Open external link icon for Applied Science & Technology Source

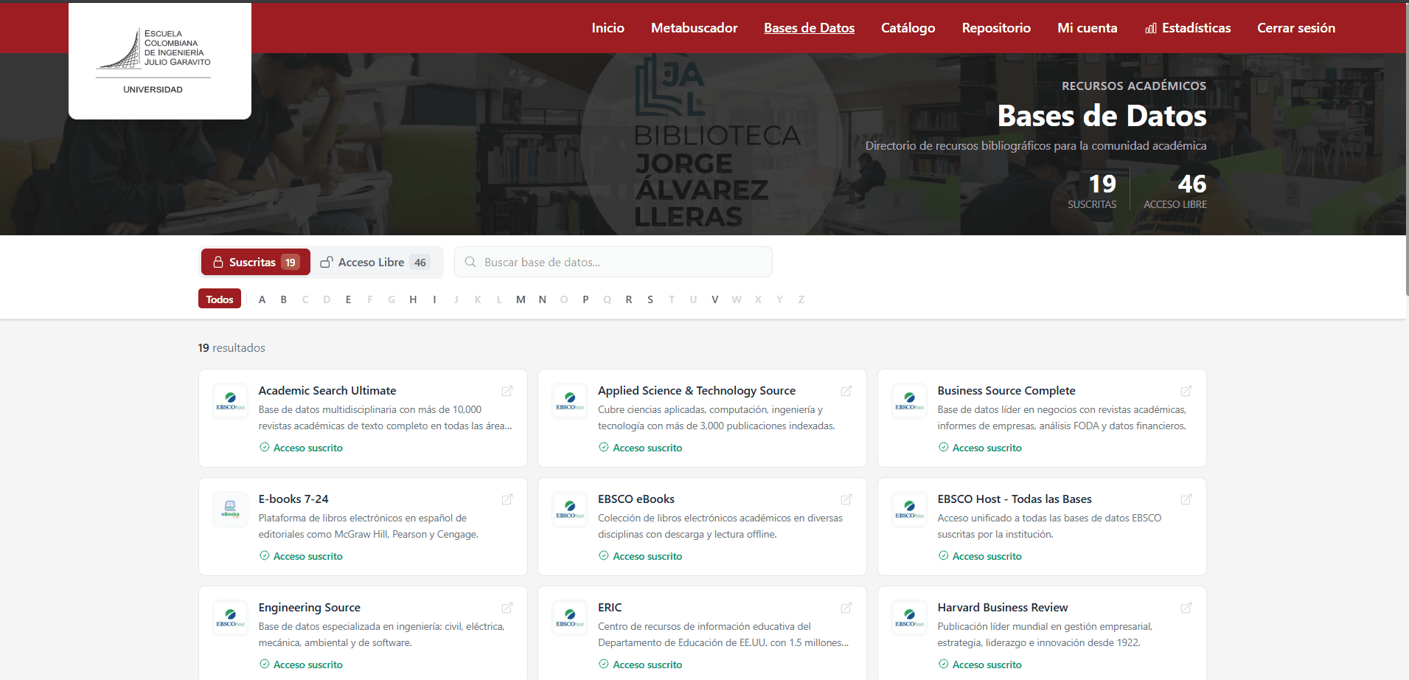[x=846, y=391]
